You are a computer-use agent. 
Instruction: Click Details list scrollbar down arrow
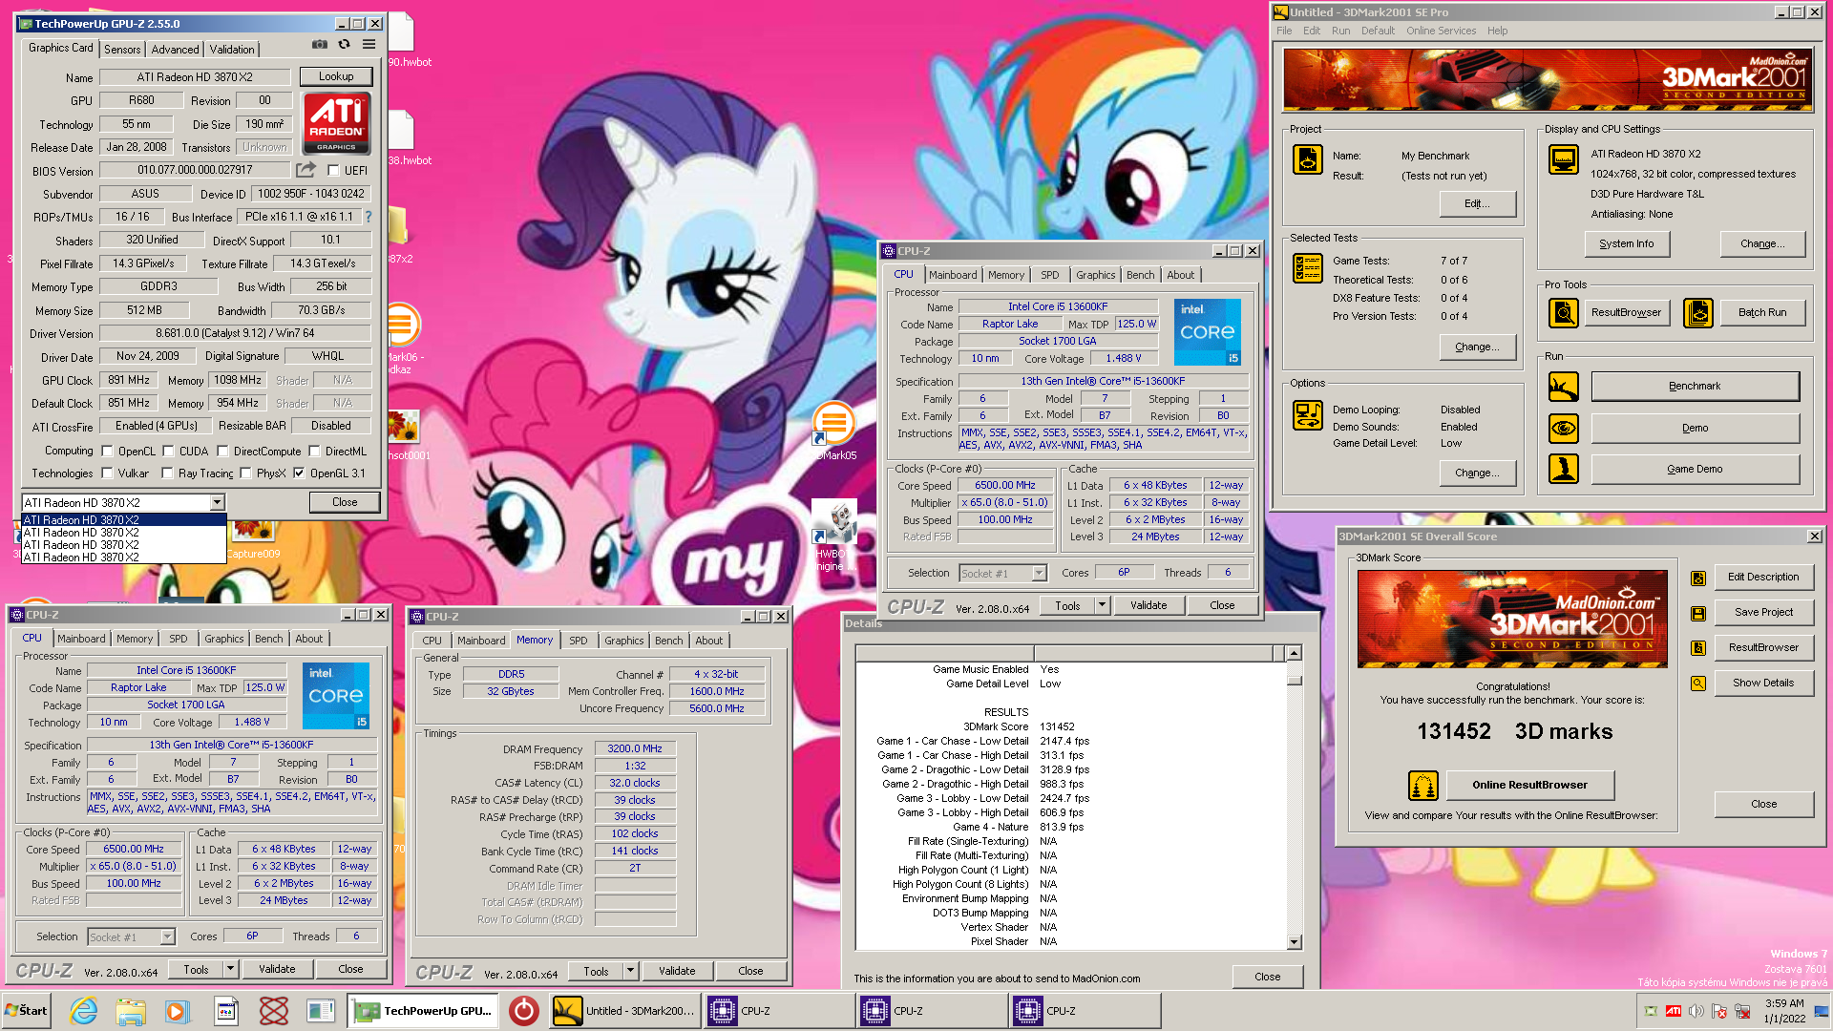pyautogui.click(x=1295, y=942)
